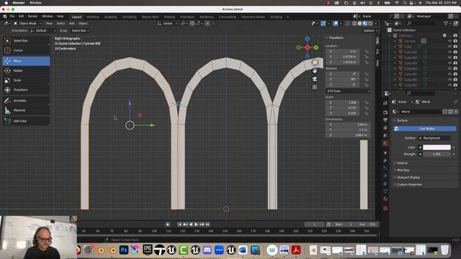This screenshot has height=259, width=461.
Task: Open the XYZ Euler rotation mode dropdown
Action: click(348, 91)
